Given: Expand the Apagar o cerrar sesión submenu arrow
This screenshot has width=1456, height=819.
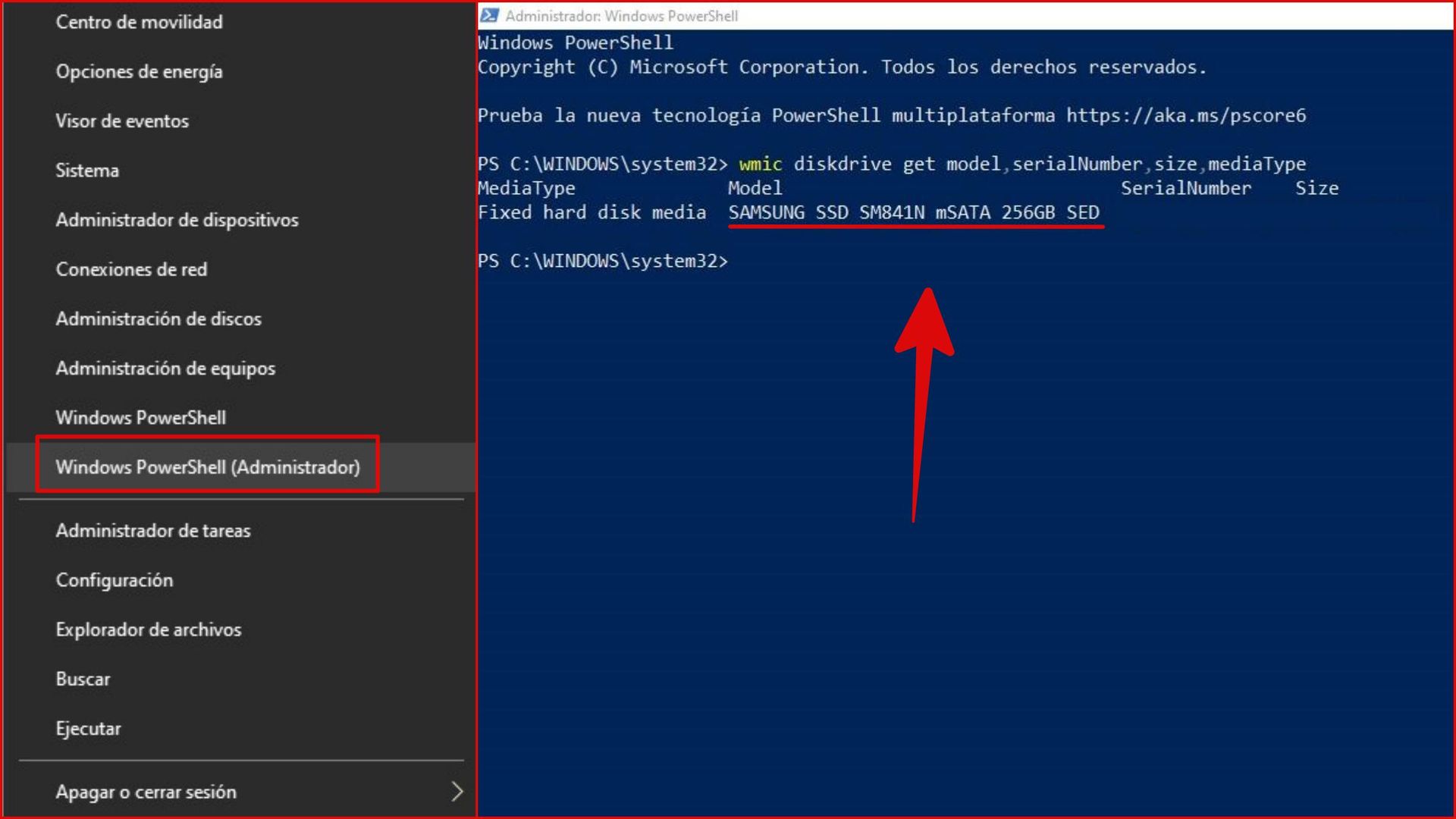Looking at the screenshot, I should pos(457,792).
